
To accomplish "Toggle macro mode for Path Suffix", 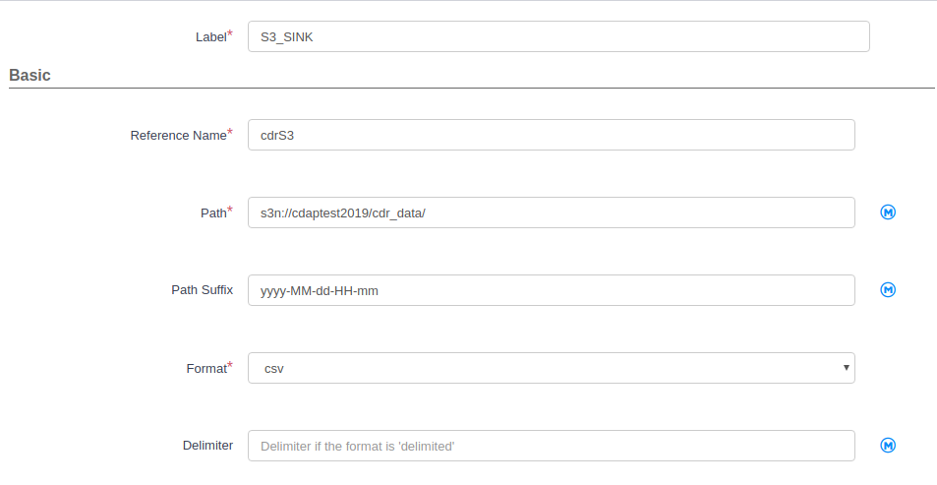I will pyautogui.click(x=888, y=290).
